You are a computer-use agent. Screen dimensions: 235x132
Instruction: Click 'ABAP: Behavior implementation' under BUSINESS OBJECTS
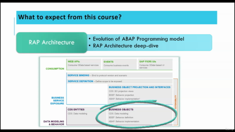coord(124,121)
